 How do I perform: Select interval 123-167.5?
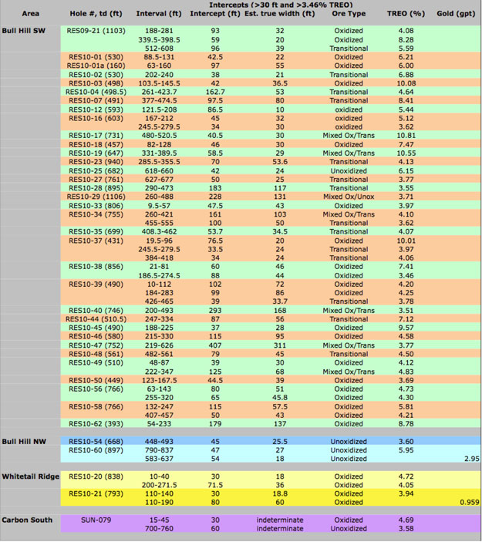click(159, 381)
